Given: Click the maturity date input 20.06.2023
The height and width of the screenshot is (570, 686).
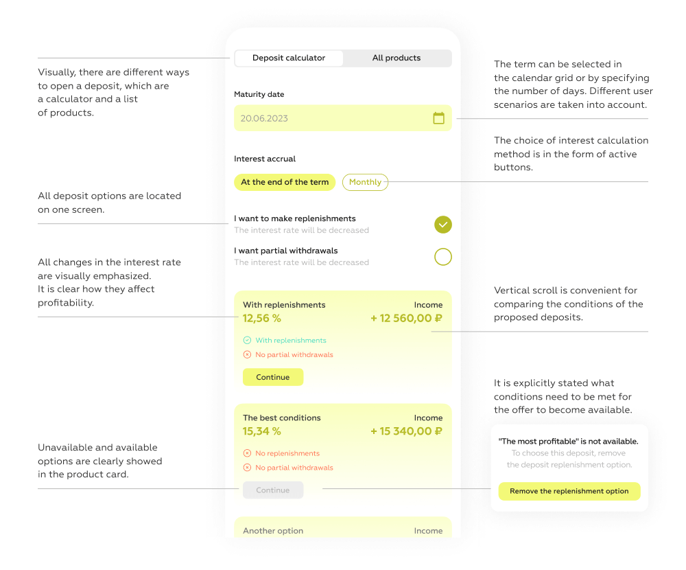Looking at the screenshot, I should (329, 118).
